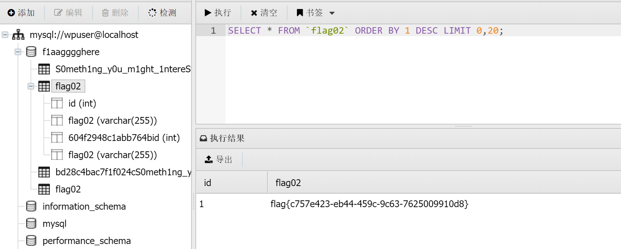Click the last flag02 (varchar(255)) column icon

pyautogui.click(x=57, y=155)
